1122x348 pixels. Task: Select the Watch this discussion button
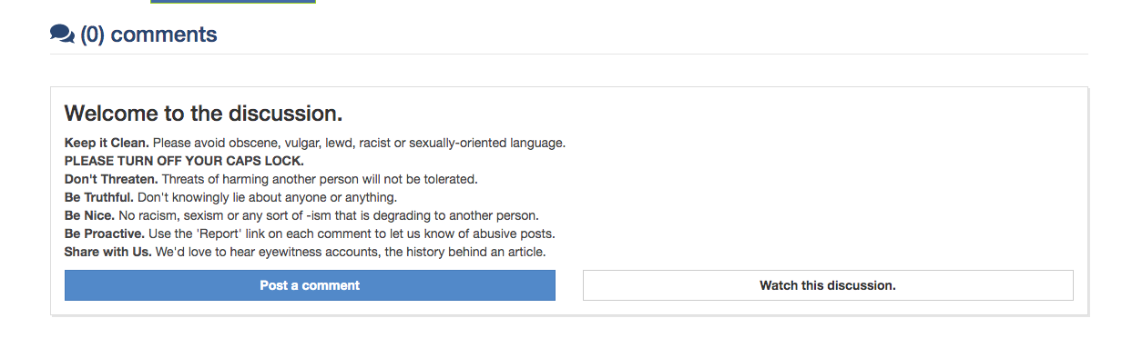coord(828,285)
